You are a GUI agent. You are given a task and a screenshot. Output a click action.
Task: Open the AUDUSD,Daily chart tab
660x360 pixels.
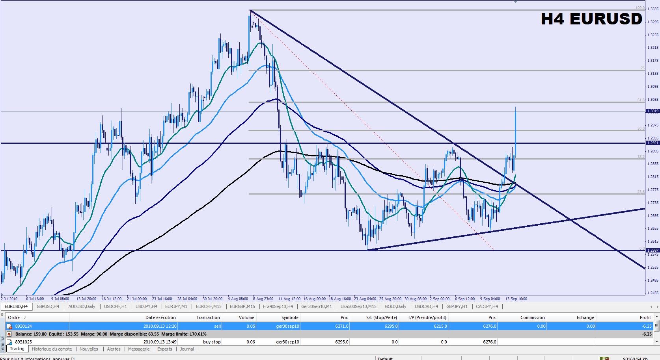(82, 306)
